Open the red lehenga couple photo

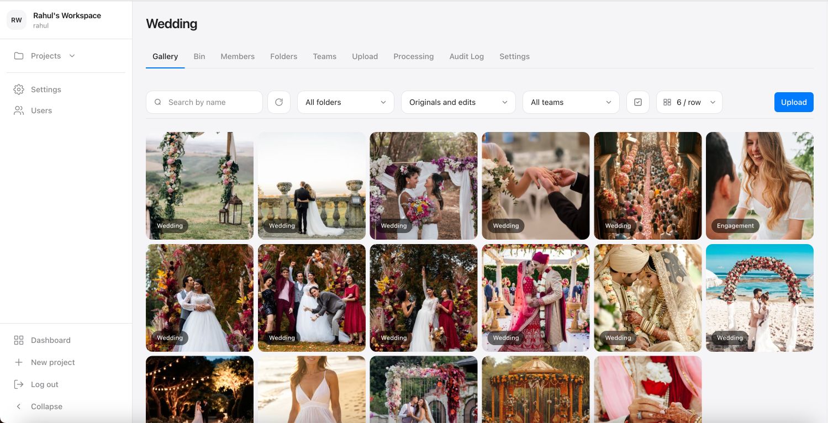pos(536,298)
